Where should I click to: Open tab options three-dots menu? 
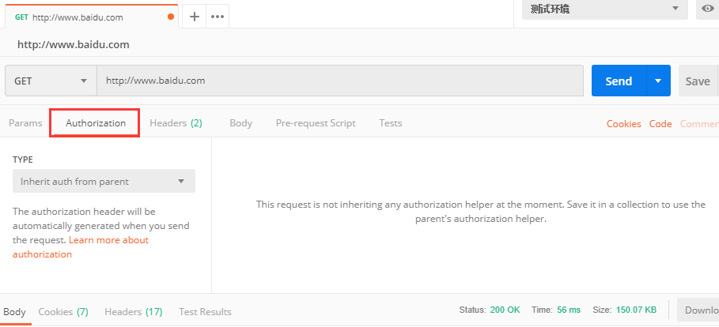click(218, 17)
